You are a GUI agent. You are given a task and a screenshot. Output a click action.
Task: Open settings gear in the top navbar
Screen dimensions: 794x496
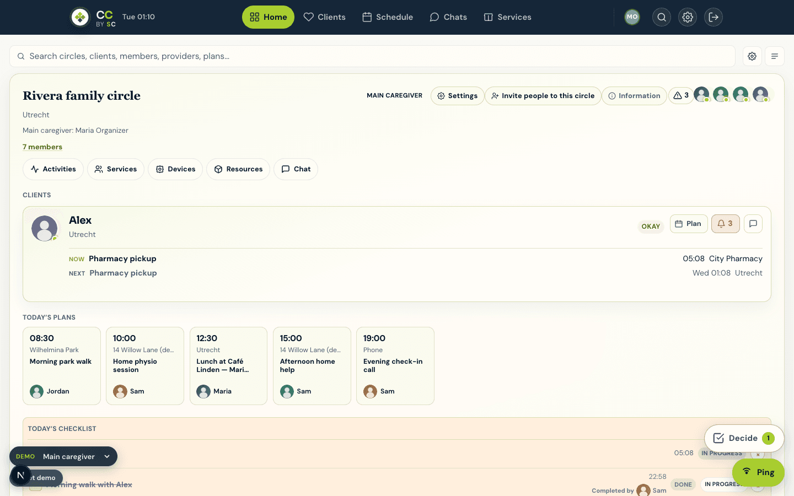tap(688, 17)
